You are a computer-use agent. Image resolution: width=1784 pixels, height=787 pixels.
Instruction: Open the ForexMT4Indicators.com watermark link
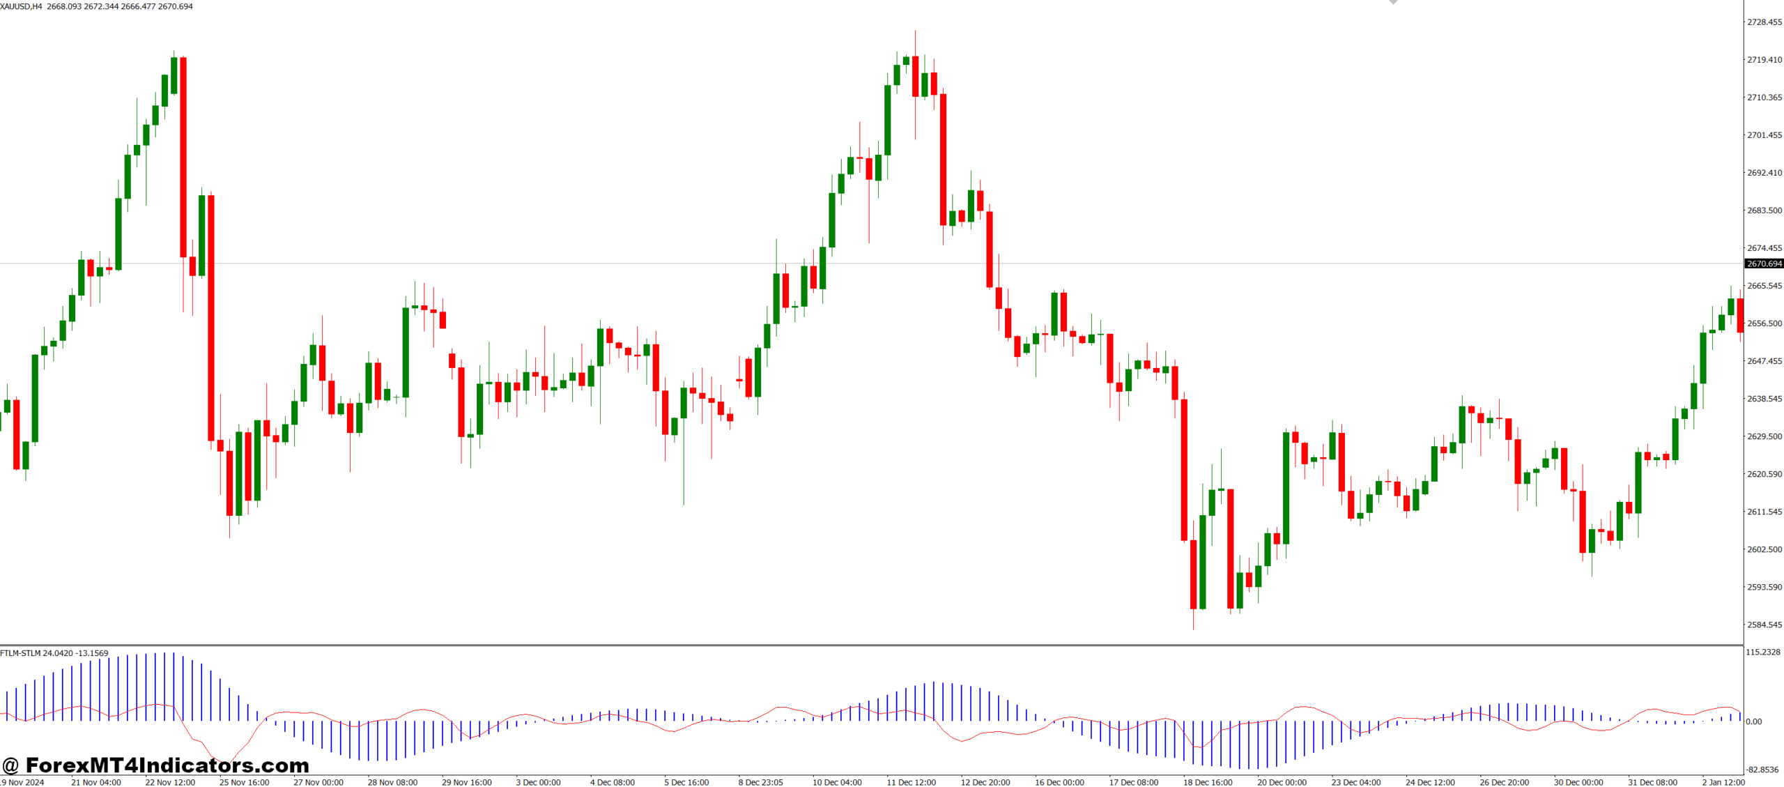pyautogui.click(x=155, y=765)
